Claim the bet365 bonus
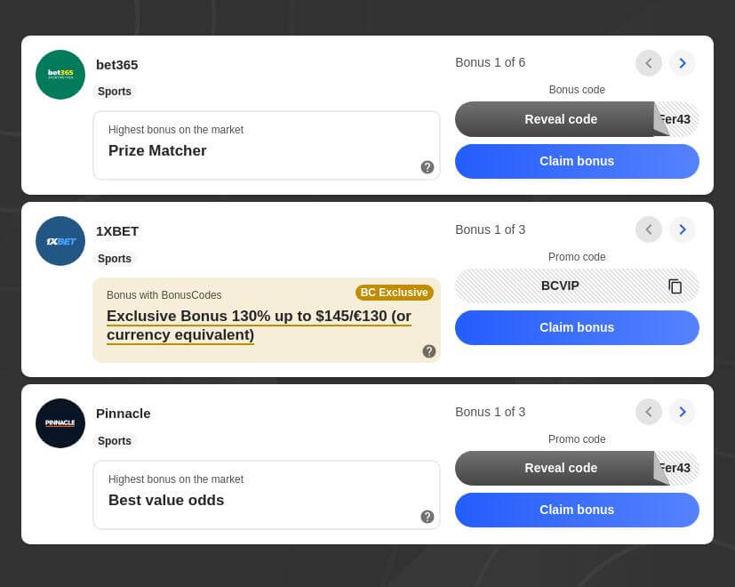The width and height of the screenshot is (735, 587). coord(577,161)
